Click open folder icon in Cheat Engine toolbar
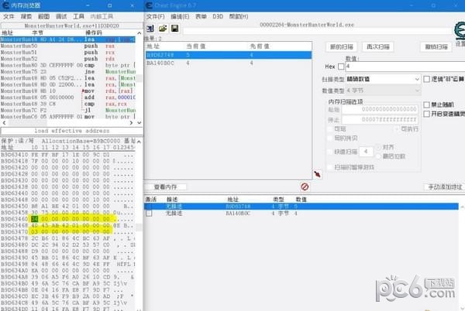 [163, 29]
